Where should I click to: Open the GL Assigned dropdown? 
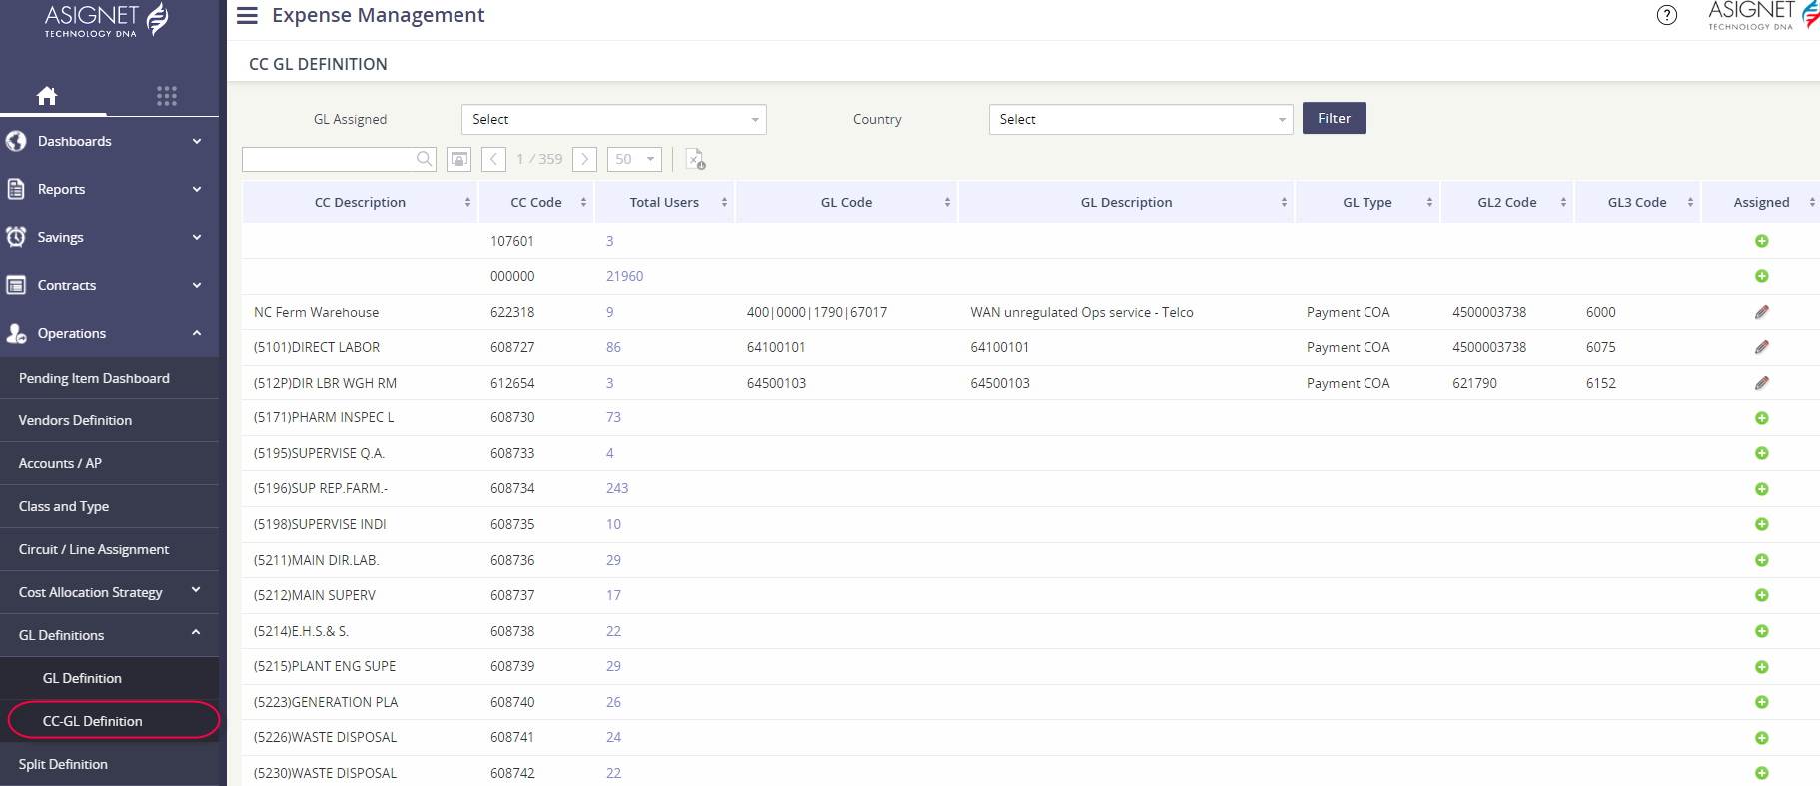click(x=614, y=119)
